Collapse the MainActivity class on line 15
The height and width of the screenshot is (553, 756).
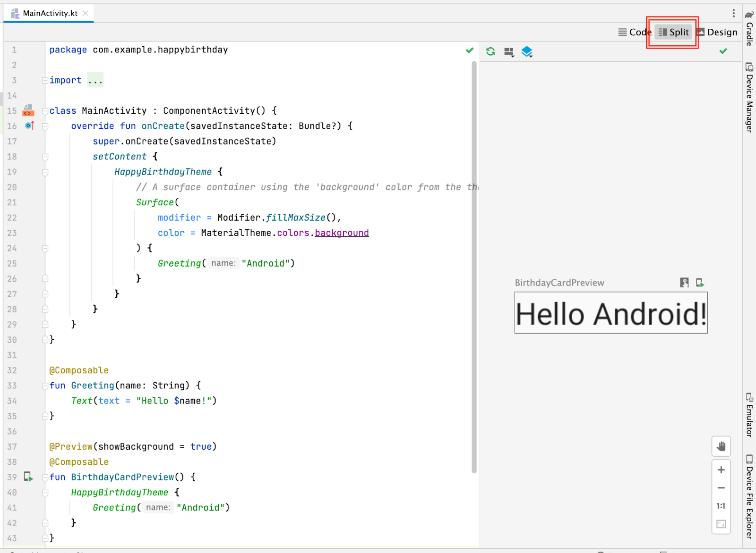pos(45,111)
